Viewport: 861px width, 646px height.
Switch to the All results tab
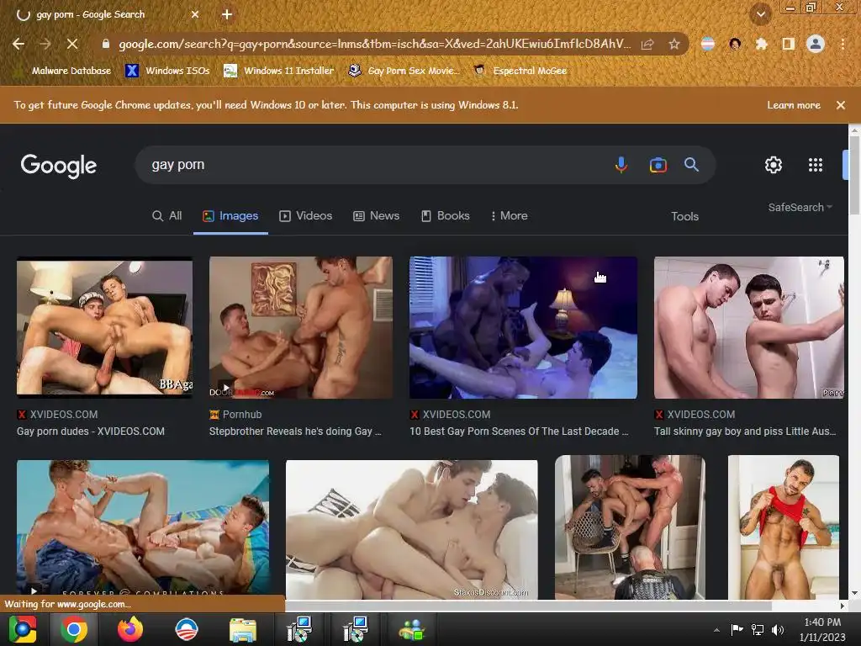click(x=167, y=216)
